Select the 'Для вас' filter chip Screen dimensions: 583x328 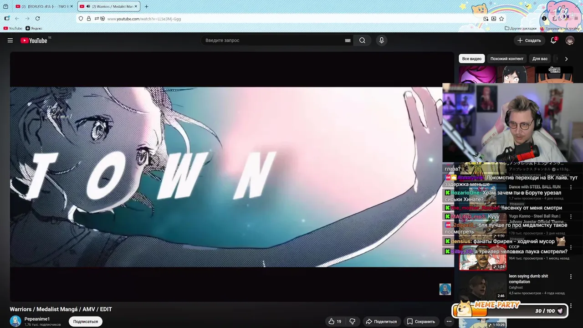(x=540, y=59)
